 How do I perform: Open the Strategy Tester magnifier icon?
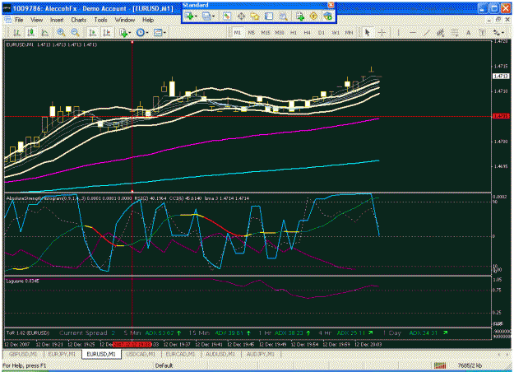(x=283, y=16)
